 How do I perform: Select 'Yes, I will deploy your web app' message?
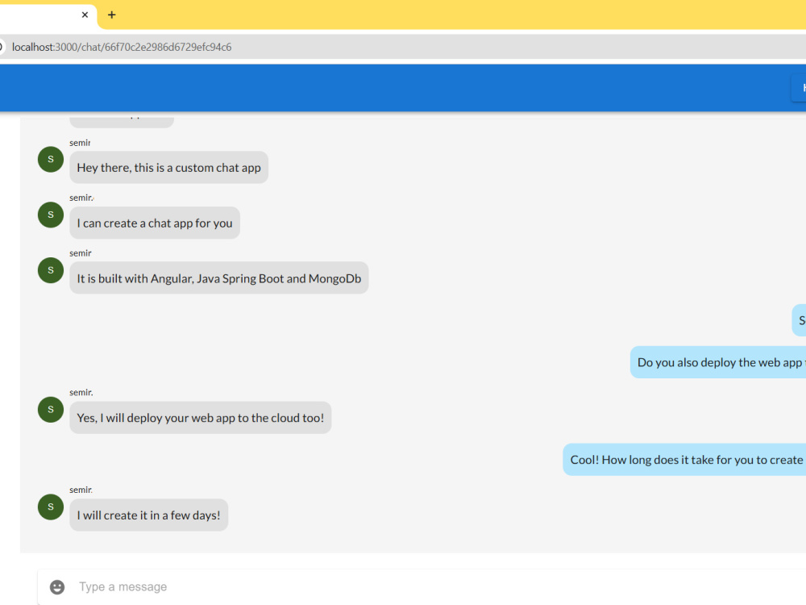click(x=201, y=418)
